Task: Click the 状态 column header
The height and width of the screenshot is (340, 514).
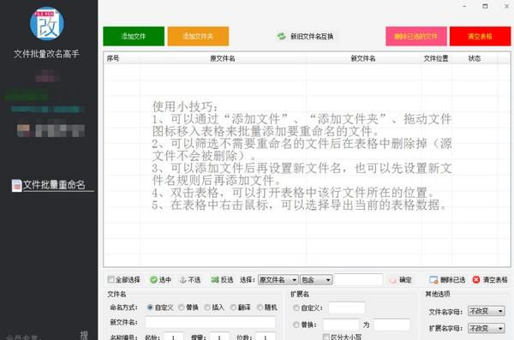Action: (475, 58)
